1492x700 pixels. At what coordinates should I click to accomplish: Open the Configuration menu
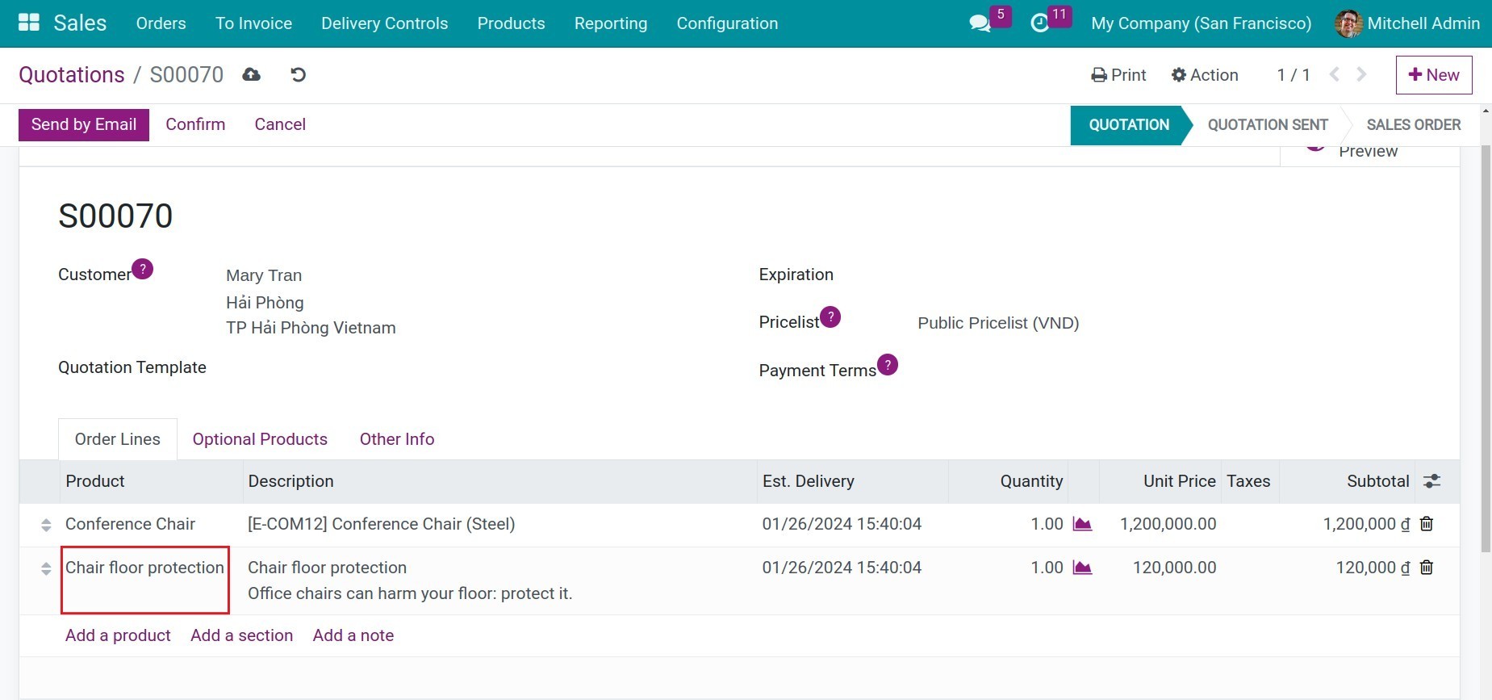728,23
